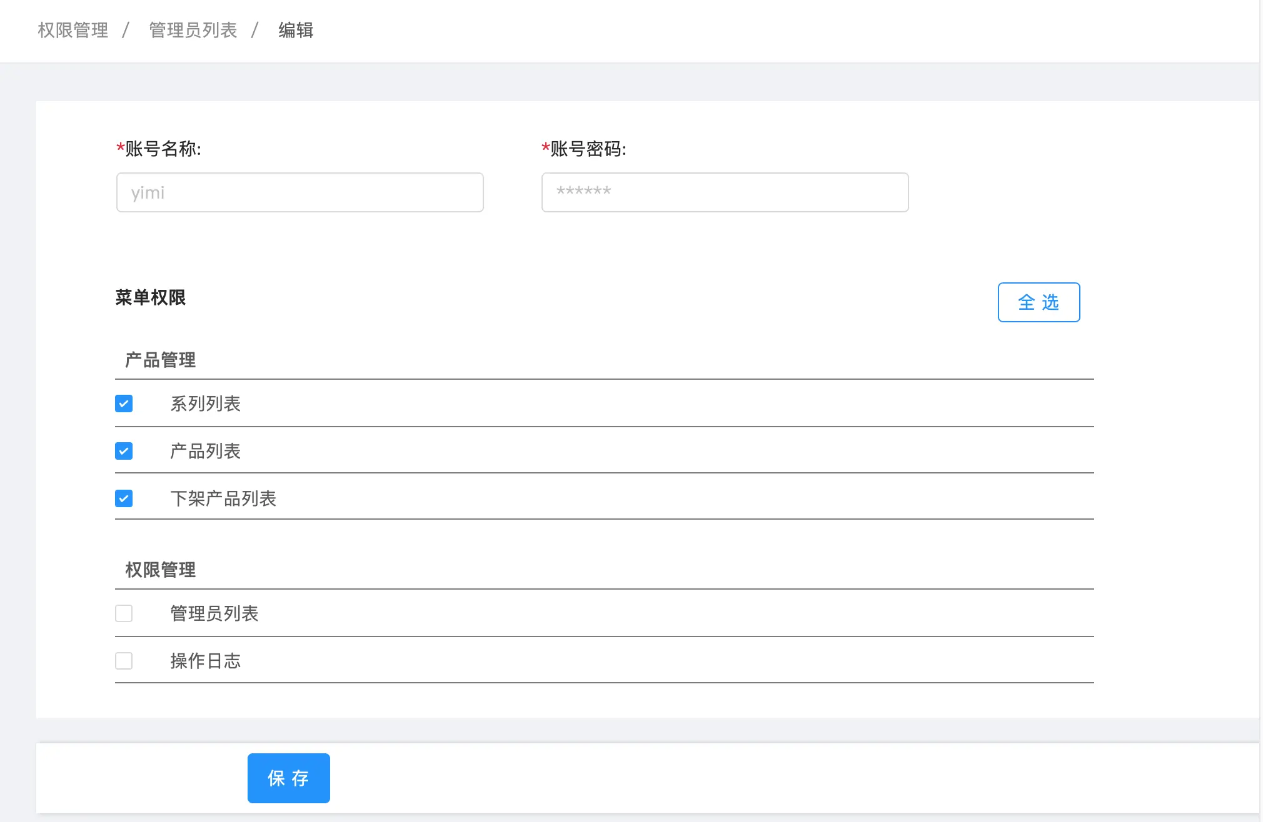Click the blue 保存 save button
This screenshot has height=822, width=1263.
288,778
